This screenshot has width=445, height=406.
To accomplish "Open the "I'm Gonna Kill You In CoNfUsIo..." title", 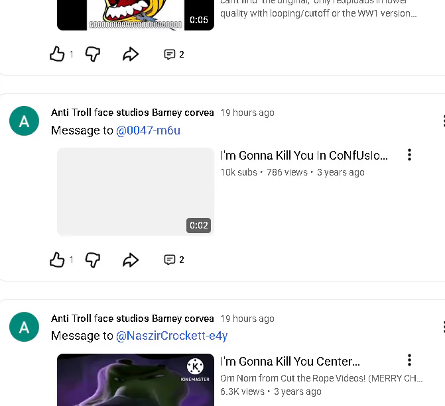I will coord(304,156).
